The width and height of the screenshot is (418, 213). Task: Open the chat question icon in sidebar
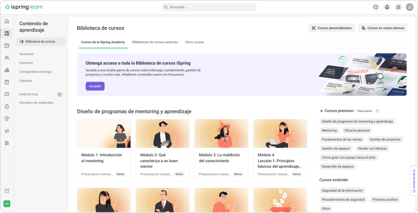7,94
